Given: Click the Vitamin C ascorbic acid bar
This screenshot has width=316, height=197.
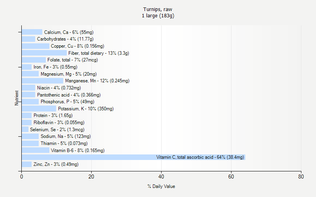Looking at the screenshot, I should (x=134, y=157).
